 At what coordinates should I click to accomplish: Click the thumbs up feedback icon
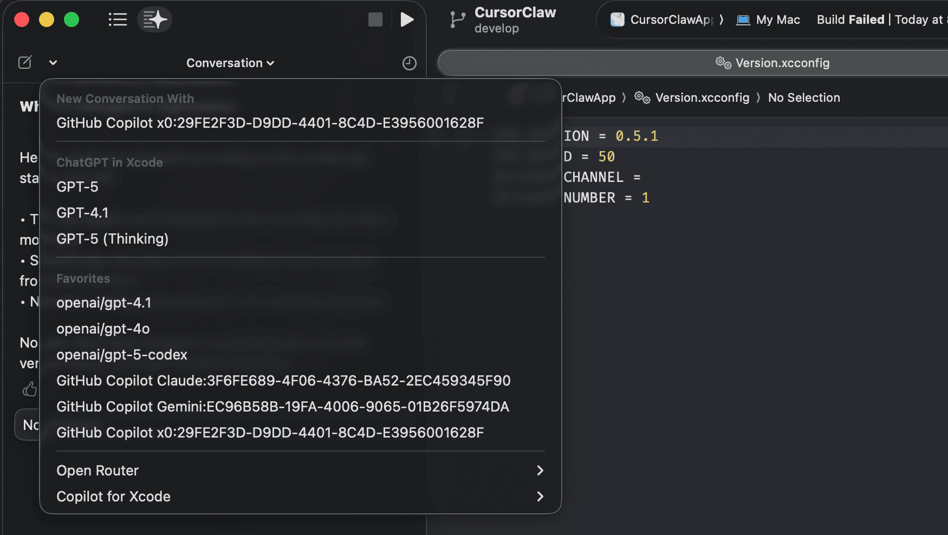pos(29,388)
